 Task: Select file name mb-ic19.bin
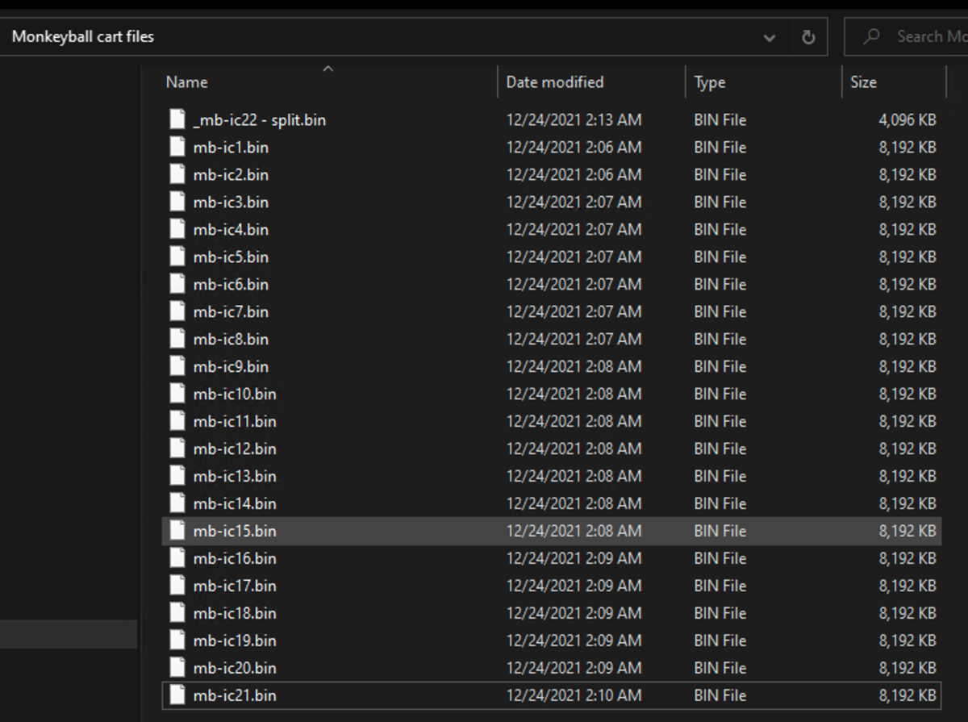[x=235, y=641]
